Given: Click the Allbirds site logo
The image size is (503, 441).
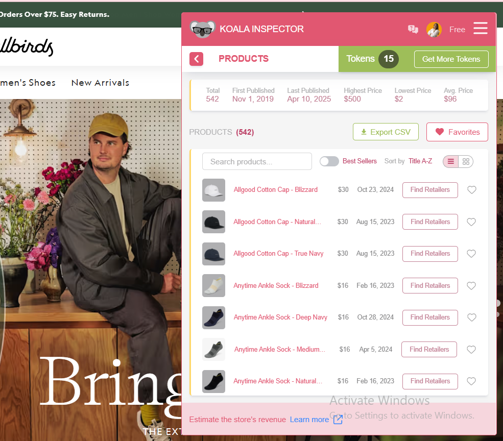Looking at the screenshot, I should [x=27, y=47].
